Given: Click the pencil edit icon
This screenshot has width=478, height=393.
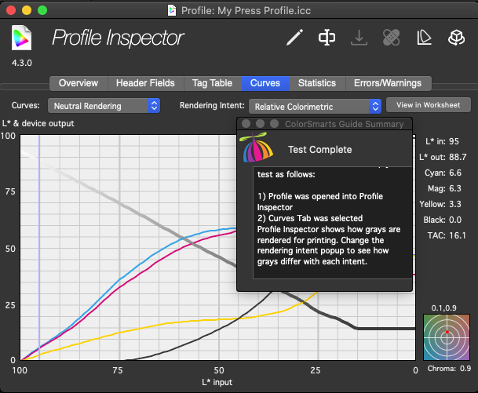Looking at the screenshot, I should (294, 37).
